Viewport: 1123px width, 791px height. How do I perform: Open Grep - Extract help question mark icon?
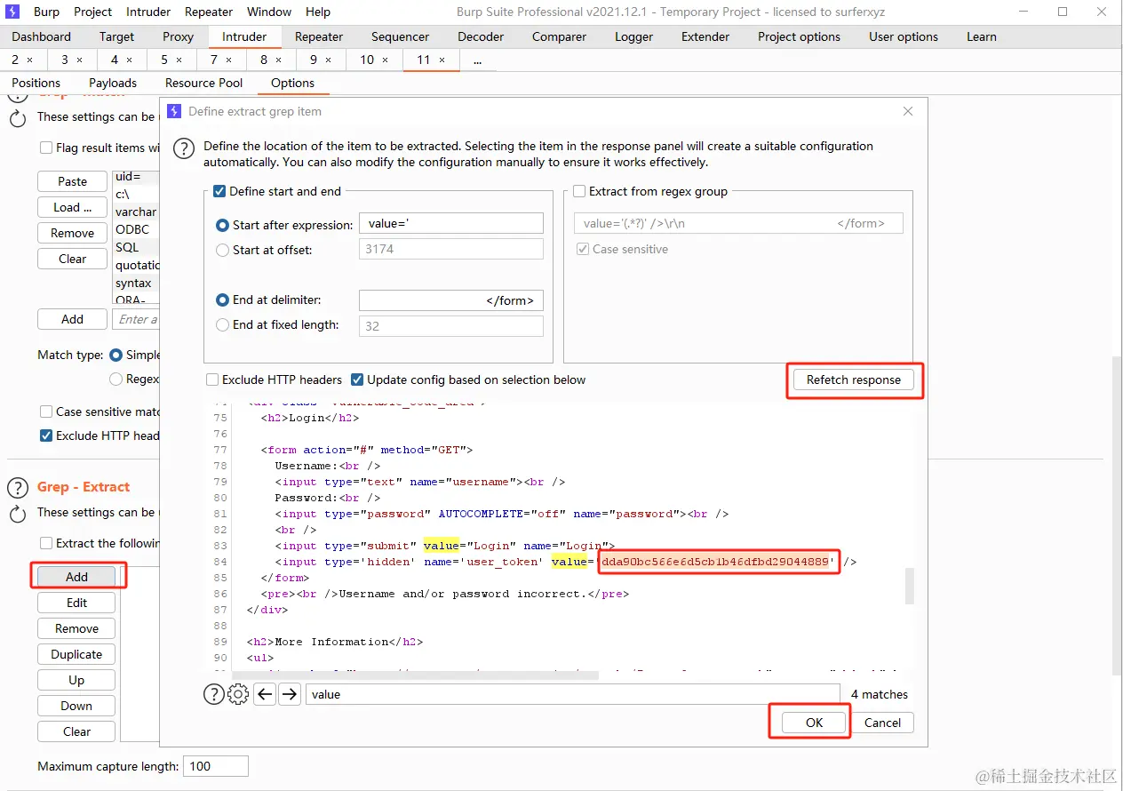pyautogui.click(x=18, y=487)
